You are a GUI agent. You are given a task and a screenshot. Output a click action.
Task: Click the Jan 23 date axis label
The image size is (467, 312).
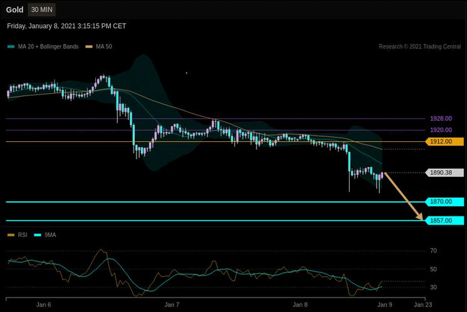pos(423,304)
